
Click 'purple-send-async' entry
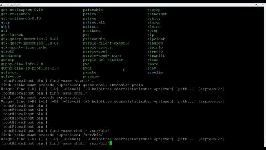point(102,56)
